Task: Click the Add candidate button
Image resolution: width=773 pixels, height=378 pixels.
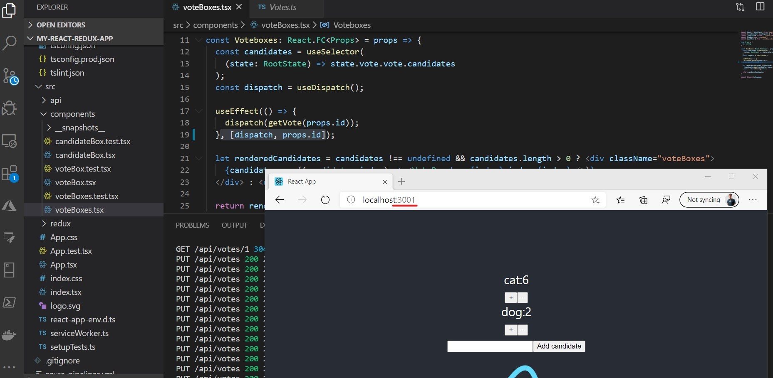Action: 559,346
